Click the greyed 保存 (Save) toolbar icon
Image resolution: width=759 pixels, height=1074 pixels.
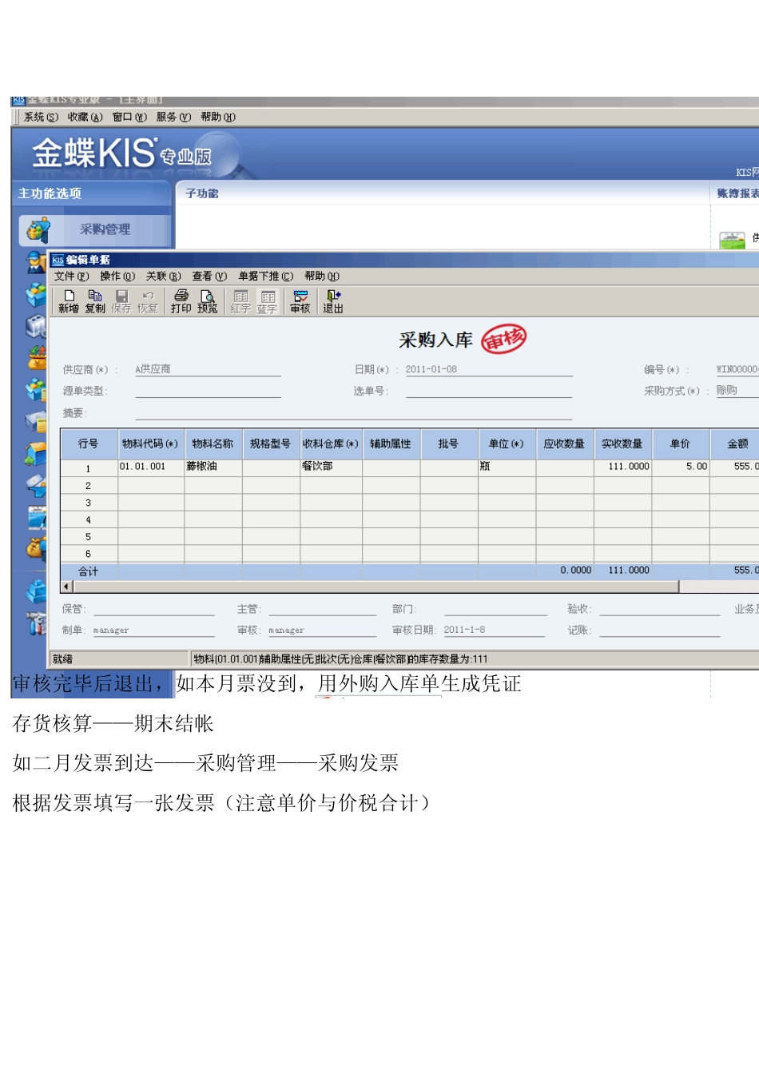tap(121, 301)
